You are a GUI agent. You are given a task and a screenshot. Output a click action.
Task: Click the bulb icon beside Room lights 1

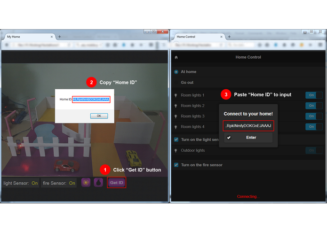(x=176, y=95)
